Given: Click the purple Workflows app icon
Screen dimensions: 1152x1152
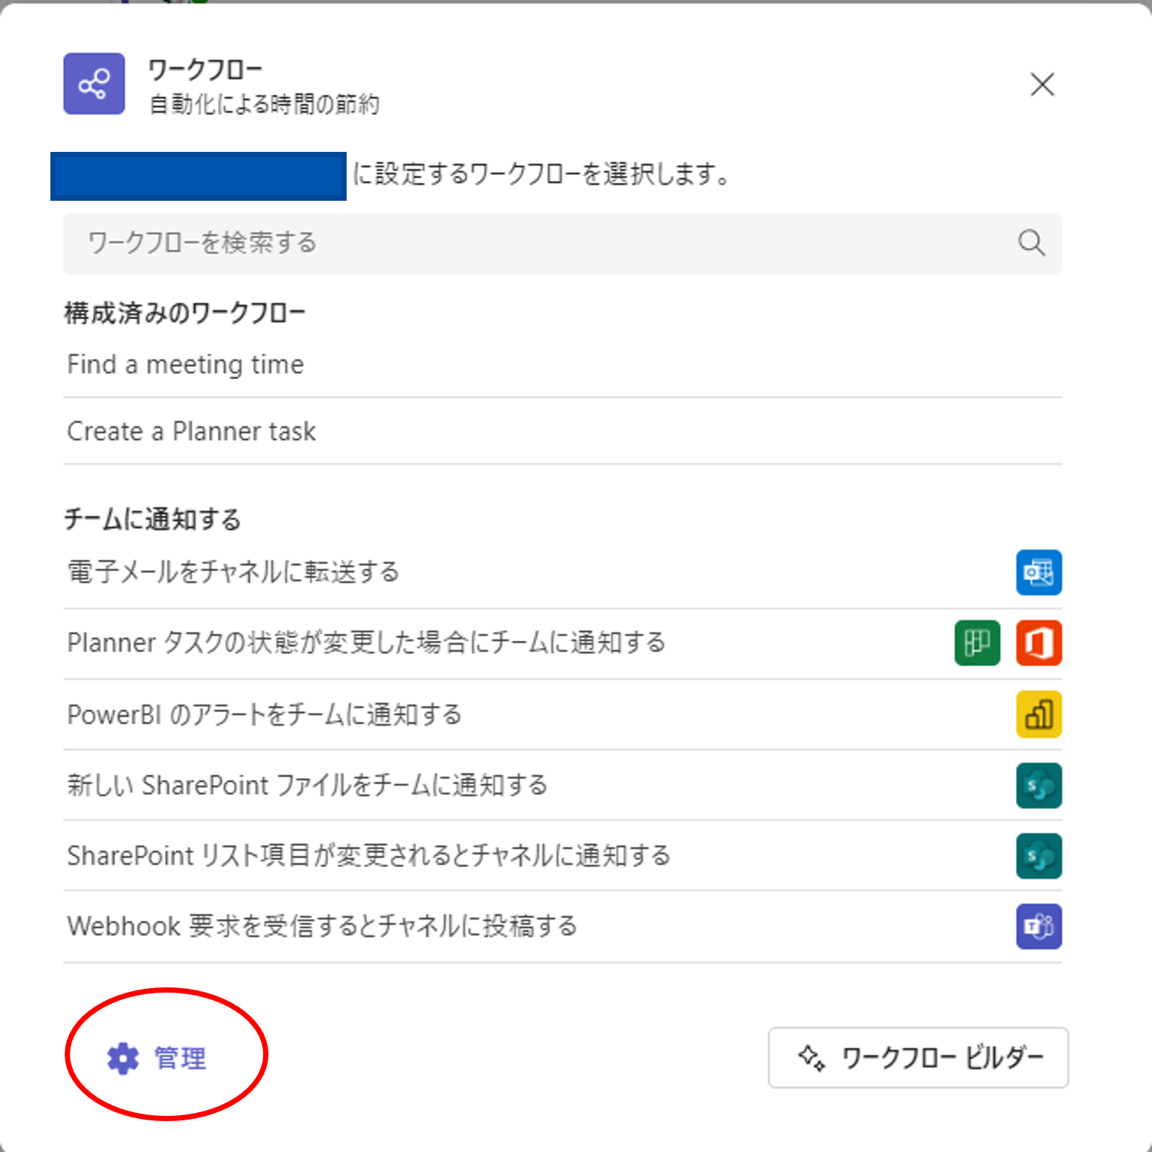Looking at the screenshot, I should pos(93,83).
